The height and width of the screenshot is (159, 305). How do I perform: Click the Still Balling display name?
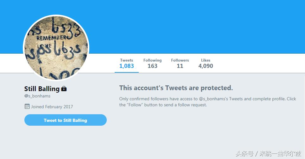tap(42, 89)
